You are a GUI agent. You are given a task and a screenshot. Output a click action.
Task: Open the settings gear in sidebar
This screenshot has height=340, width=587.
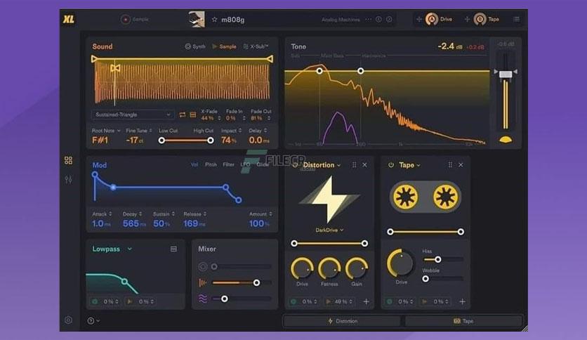point(69,320)
